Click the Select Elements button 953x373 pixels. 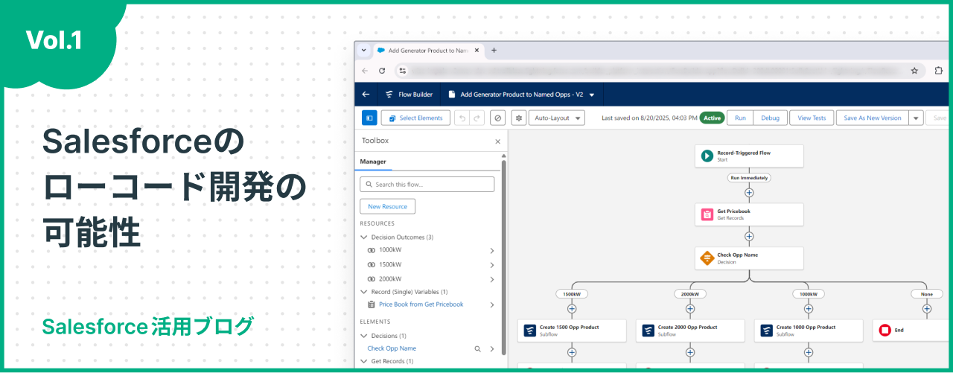(x=415, y=118)
